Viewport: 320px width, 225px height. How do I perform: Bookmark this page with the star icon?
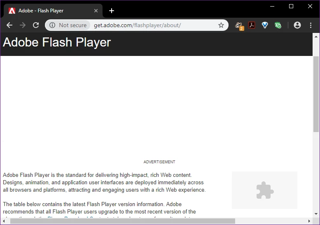point(221,25)
